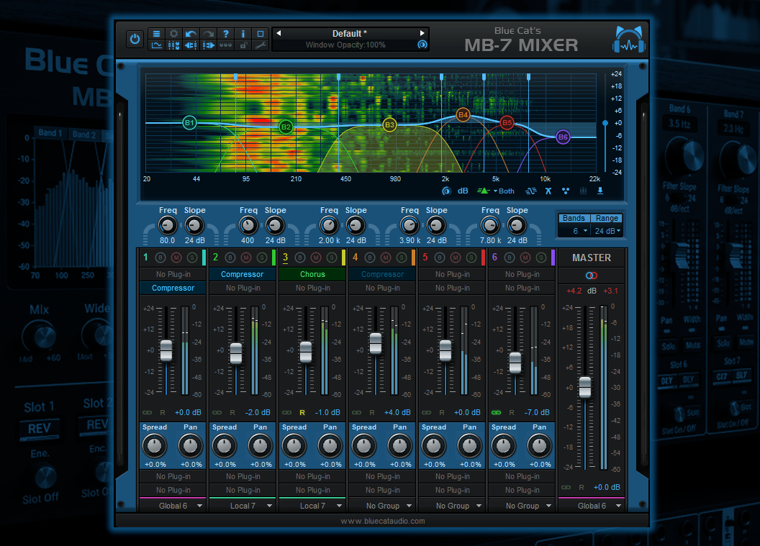Go to next preset with right arrow
The width and height of the screenshot is (760, 546).
pos(422,33)
